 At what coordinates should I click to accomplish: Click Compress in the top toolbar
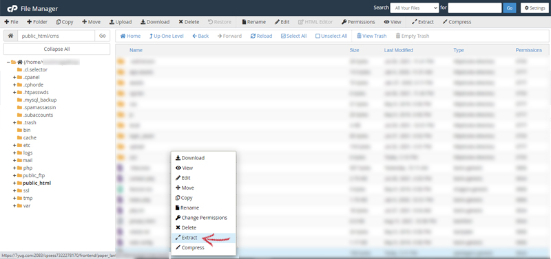click(x=457, y=22)
